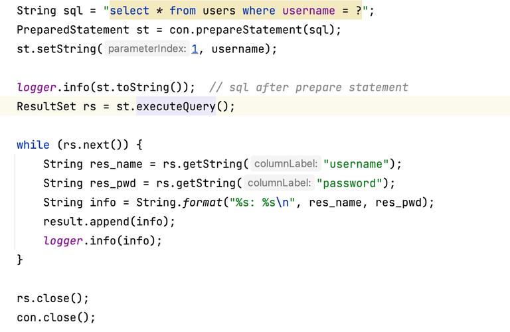Click 'logger.info(info);' line

click(103, 240)
